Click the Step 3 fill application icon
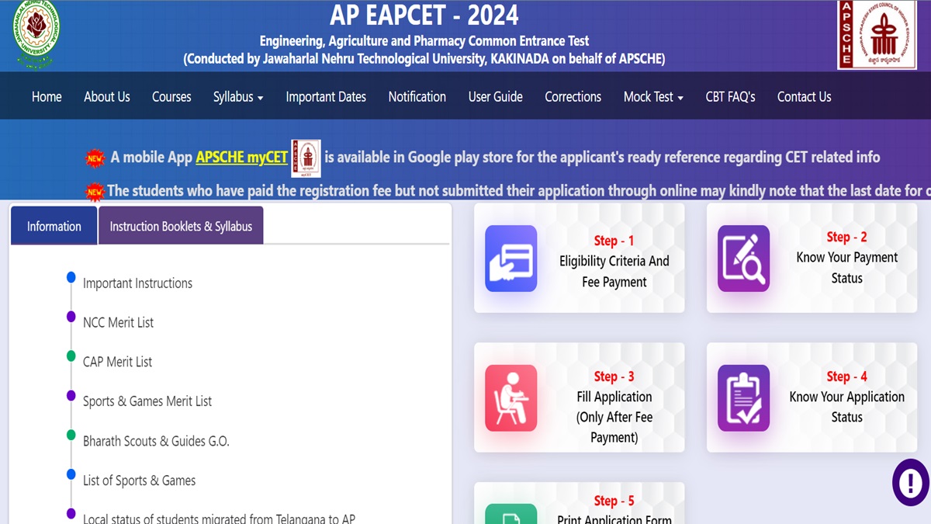The image size is (931, 524). point(511,398)
